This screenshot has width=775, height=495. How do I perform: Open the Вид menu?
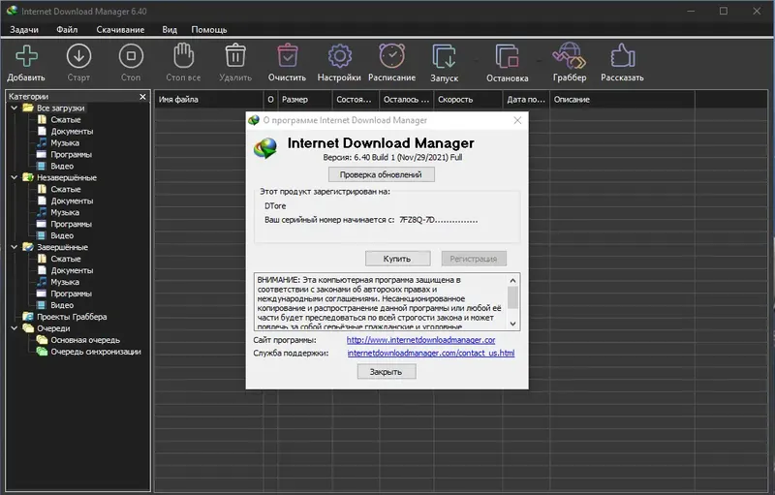tap(170, 30)
